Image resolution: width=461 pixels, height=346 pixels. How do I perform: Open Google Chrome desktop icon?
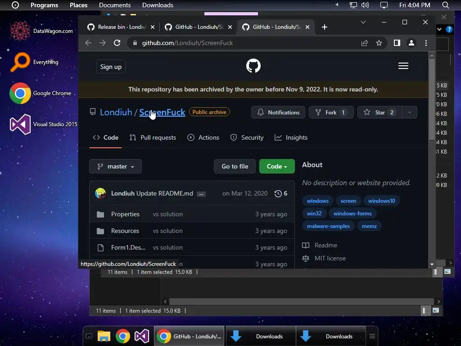click(41, 93)
